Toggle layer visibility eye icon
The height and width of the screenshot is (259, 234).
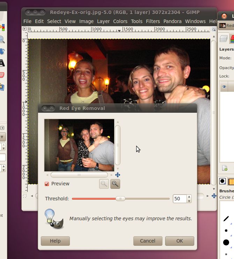[x=224, y=87]
